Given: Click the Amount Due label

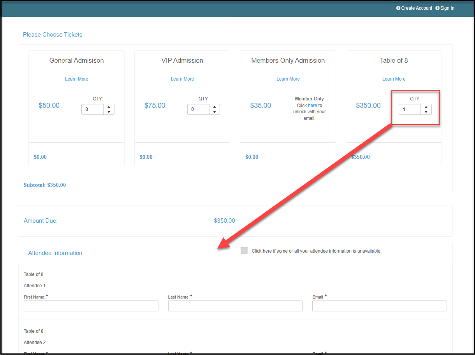Looking at the screenshot, I should [x=40, y=221].
